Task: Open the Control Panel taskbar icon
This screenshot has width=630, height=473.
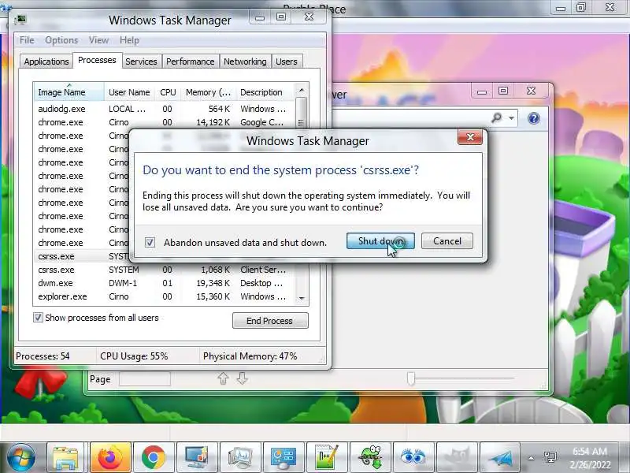Action: (x=283, y=458)
